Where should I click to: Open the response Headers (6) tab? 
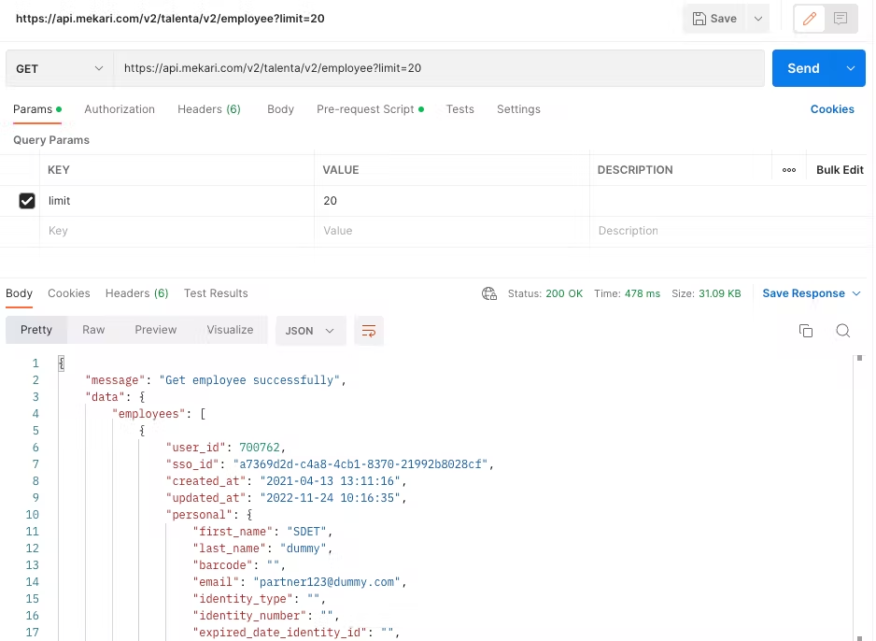[137, 293]
